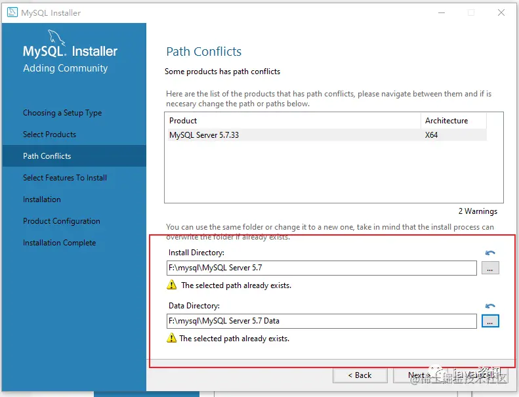Click the Data Directory path field
Image resolution: width=519 pixels, height=397 pixels.
pos(322,321)
